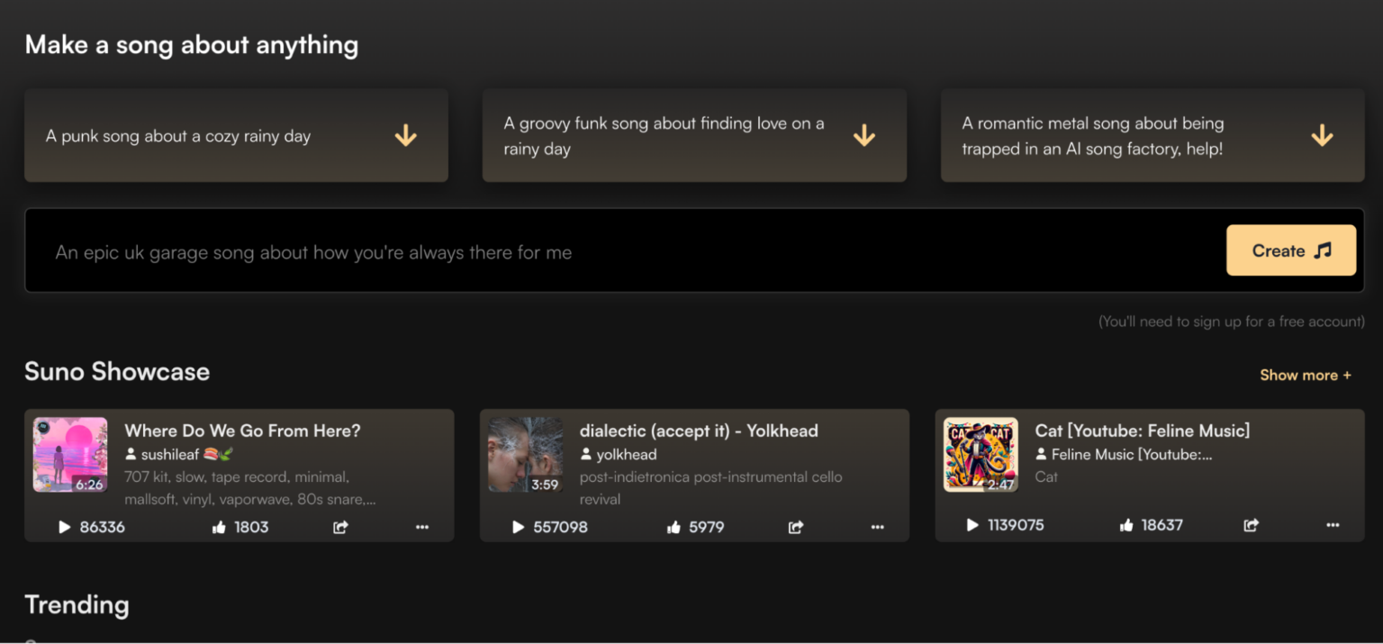Share the dialectic (accept it) track
The height and width of the screenshot is (644, 1383).
click(x=796, y=527)
